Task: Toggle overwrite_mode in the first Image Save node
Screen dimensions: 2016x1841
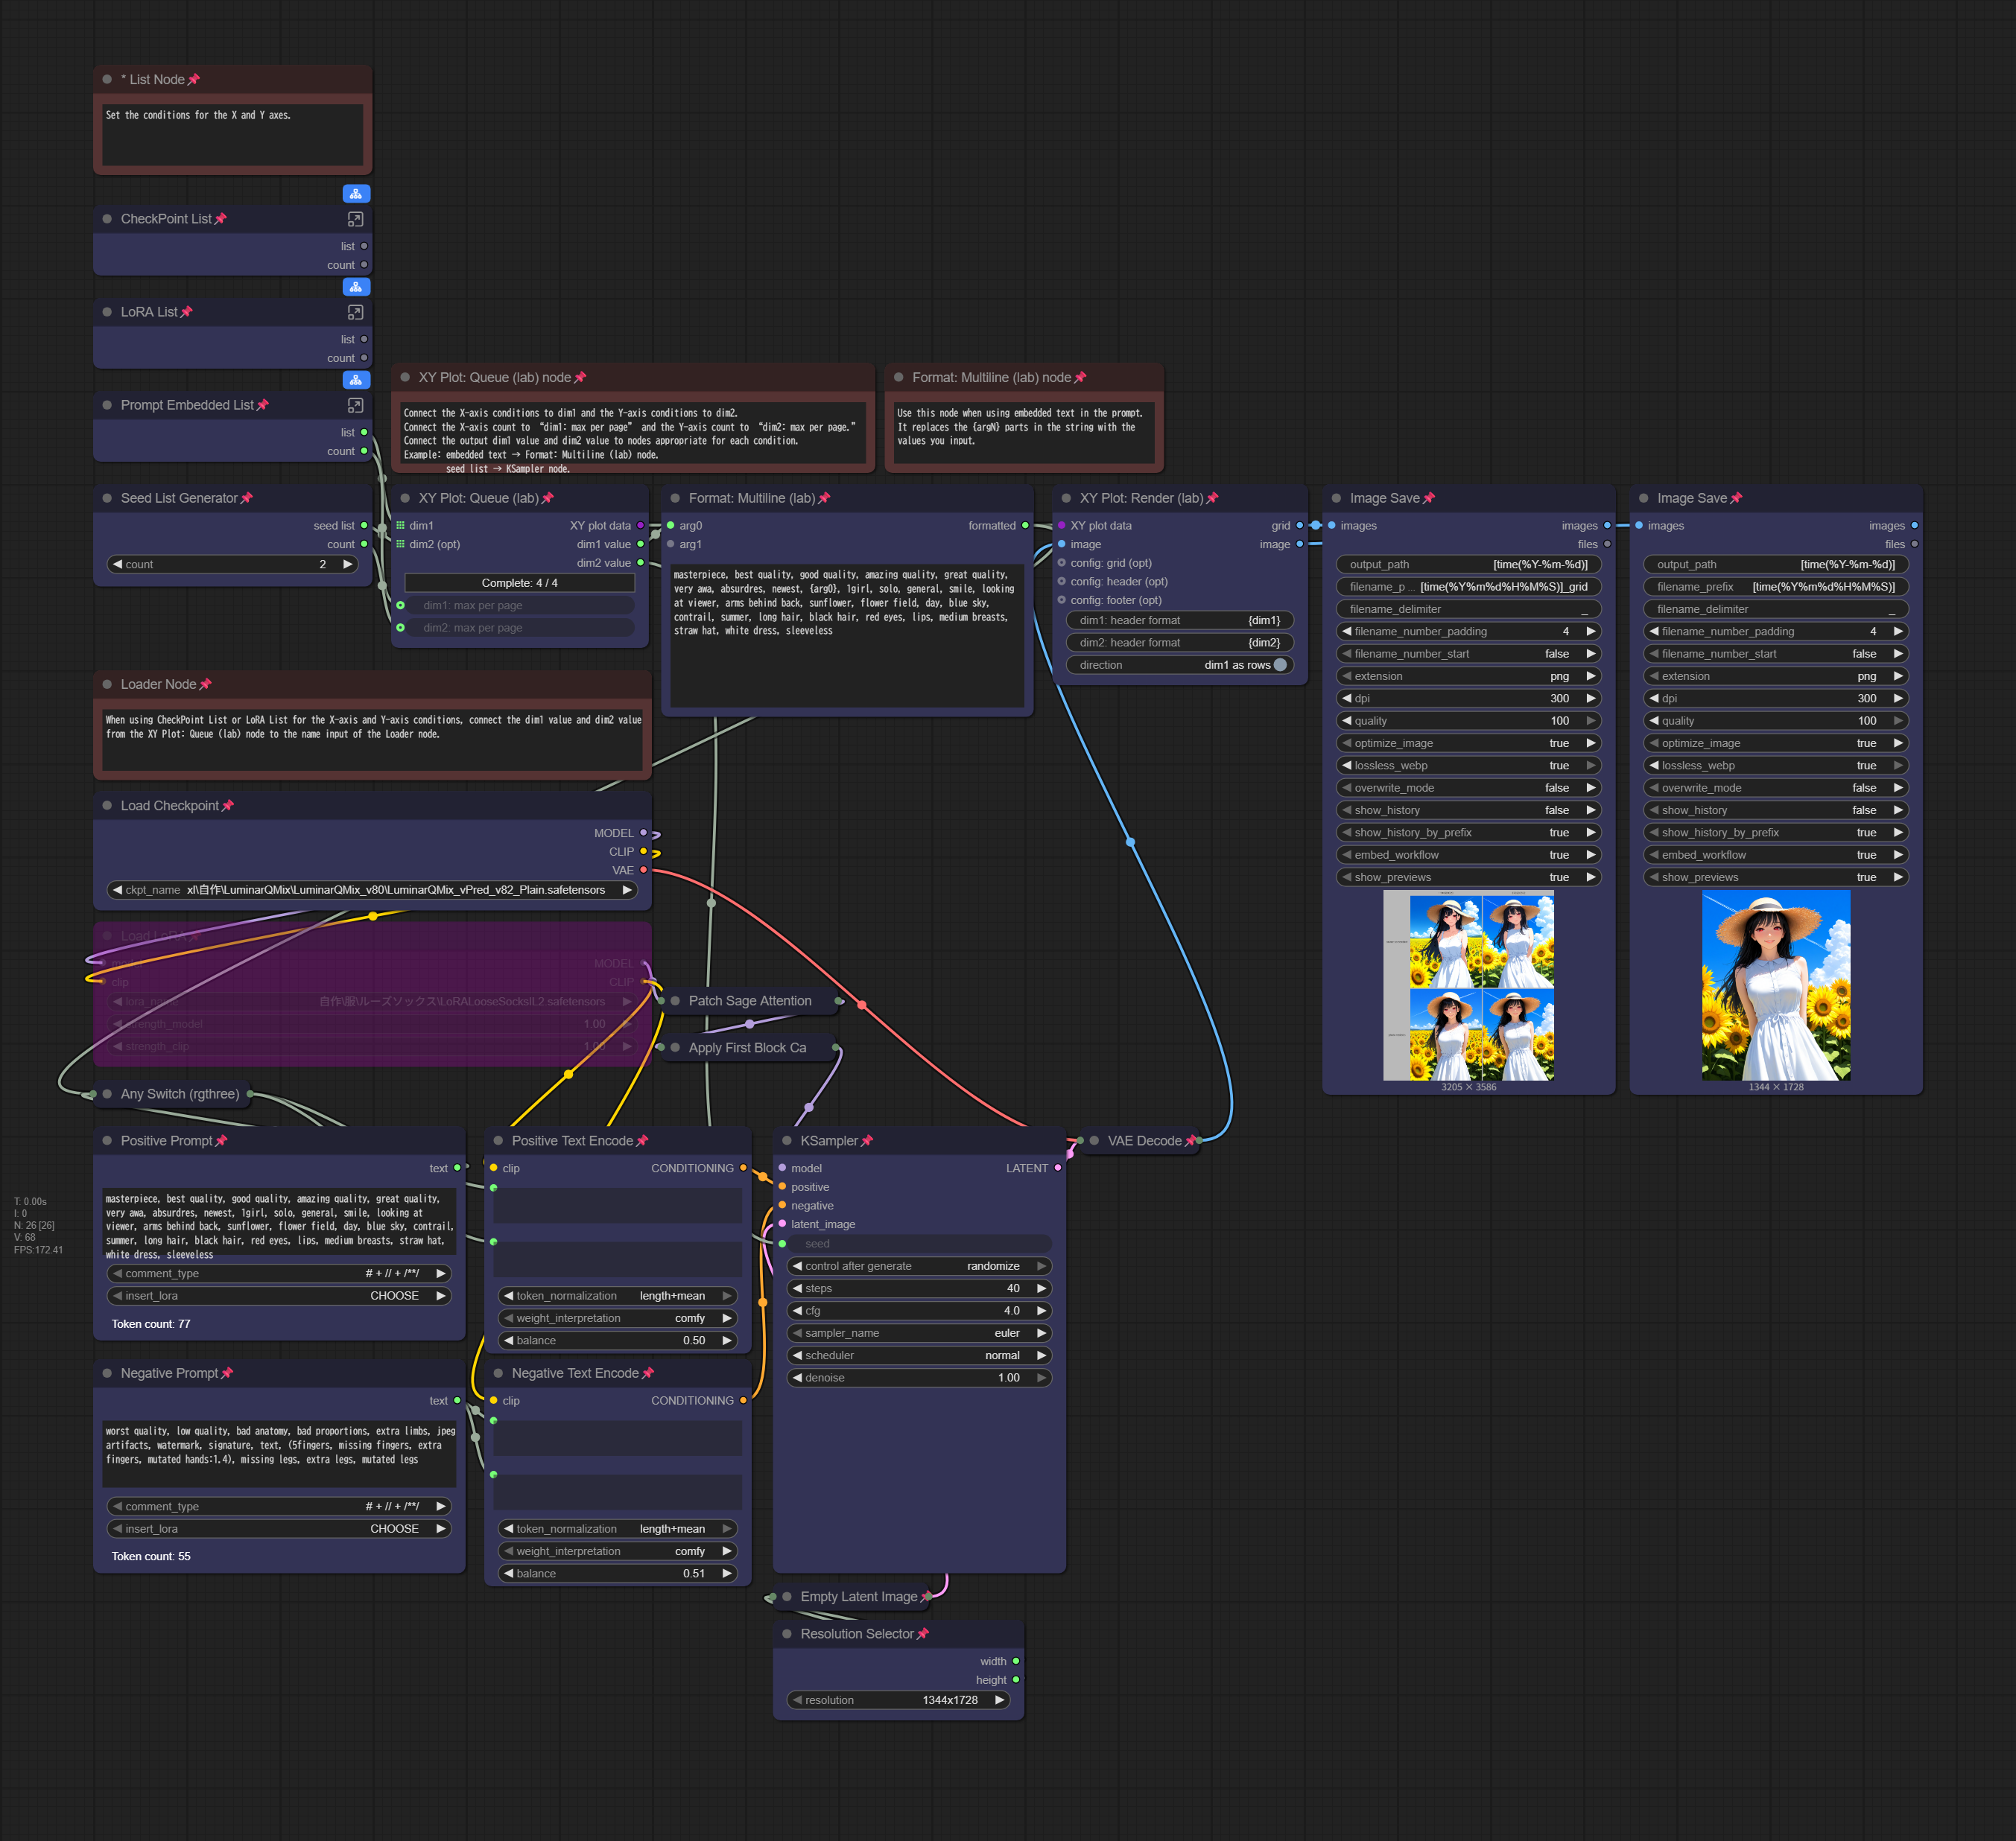Action: click(x=1468, y=788)
